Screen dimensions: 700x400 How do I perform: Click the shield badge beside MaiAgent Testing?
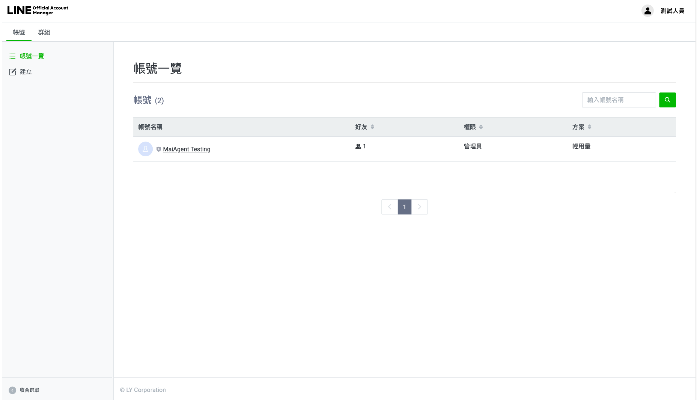tap(159, 149)
